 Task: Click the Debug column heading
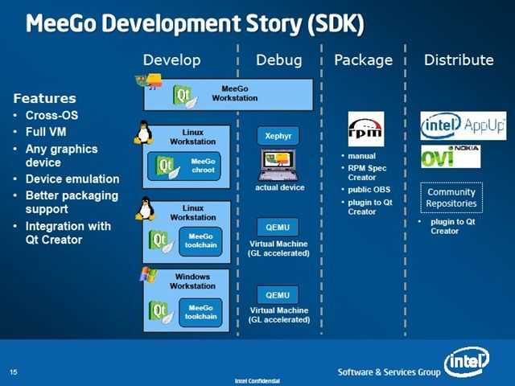[279, 60]
